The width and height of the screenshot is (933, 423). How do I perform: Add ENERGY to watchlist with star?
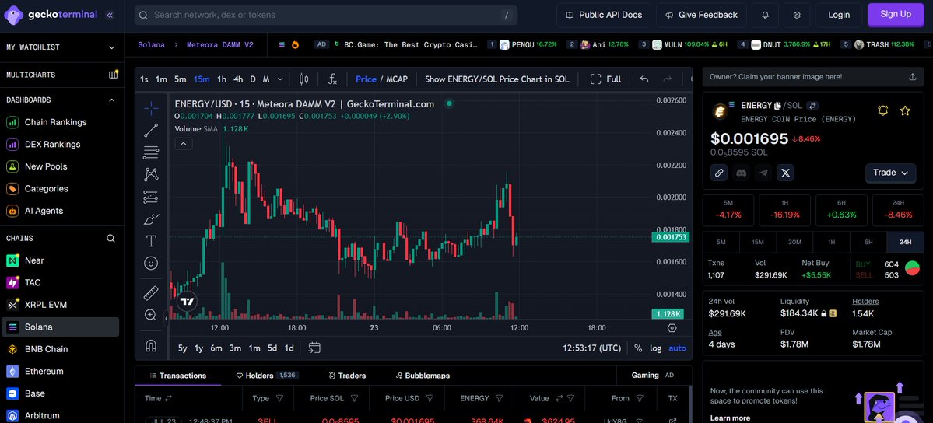pos(905,110)
